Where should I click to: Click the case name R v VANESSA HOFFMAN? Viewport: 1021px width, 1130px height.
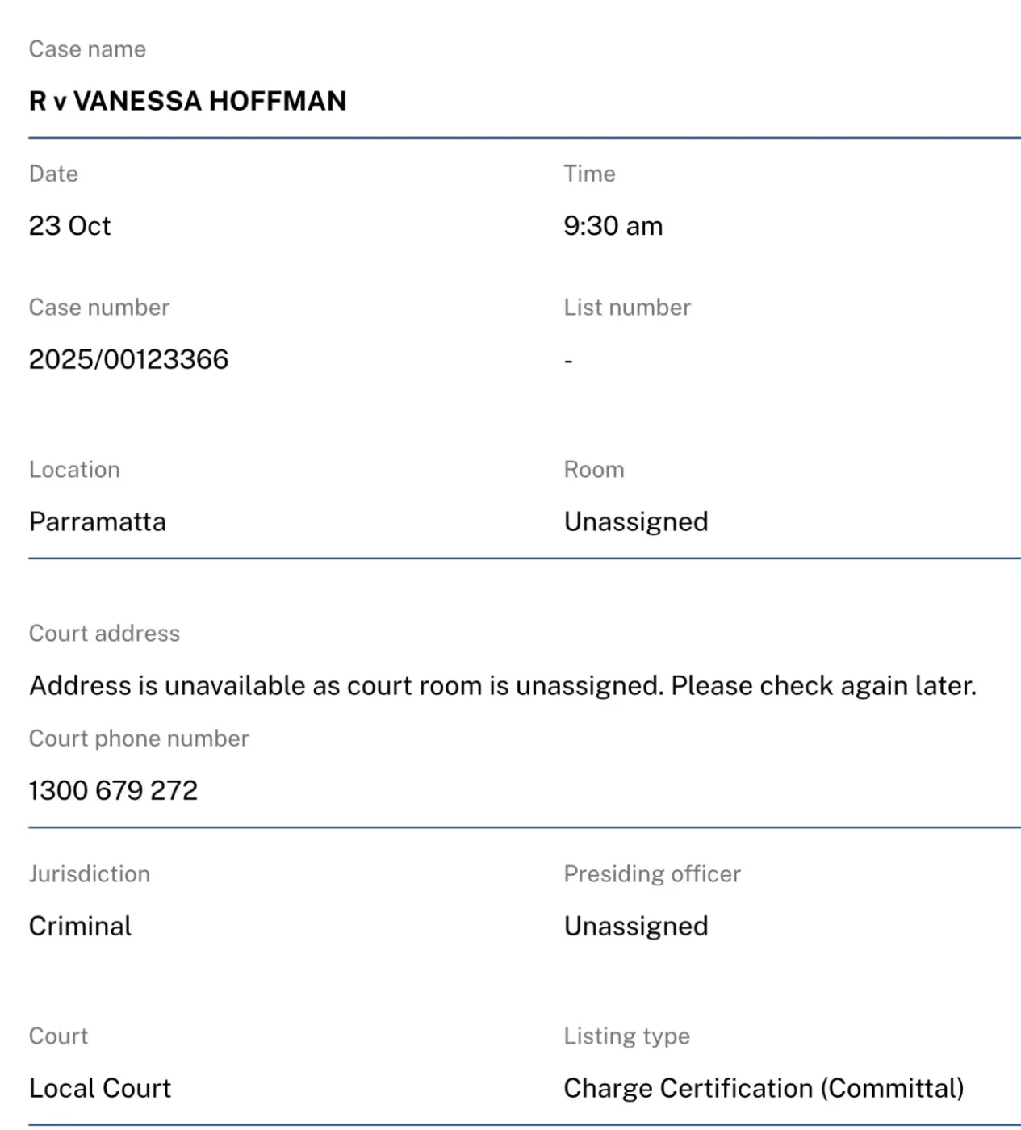click(x=187, y=101)
